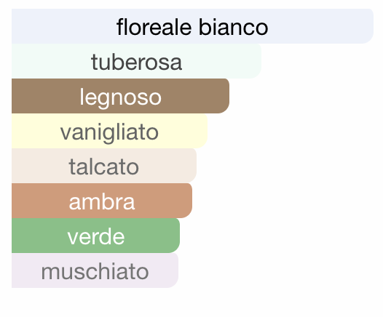
Task: Click the 'talcato' text label
Action: (104, 166)
